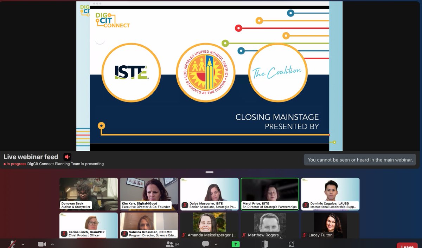The height and width of the screenshot is (248, 422).
Task: Select Dulce Mascorro's video tile
Action: 210,194
